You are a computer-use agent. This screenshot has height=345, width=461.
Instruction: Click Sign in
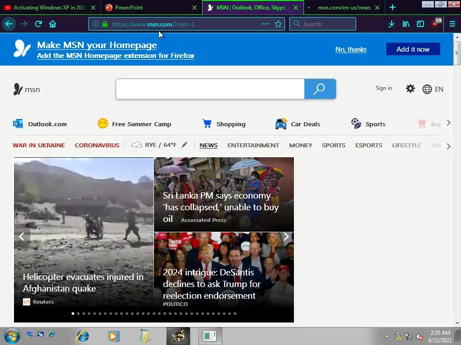click(x=384, y=88)
